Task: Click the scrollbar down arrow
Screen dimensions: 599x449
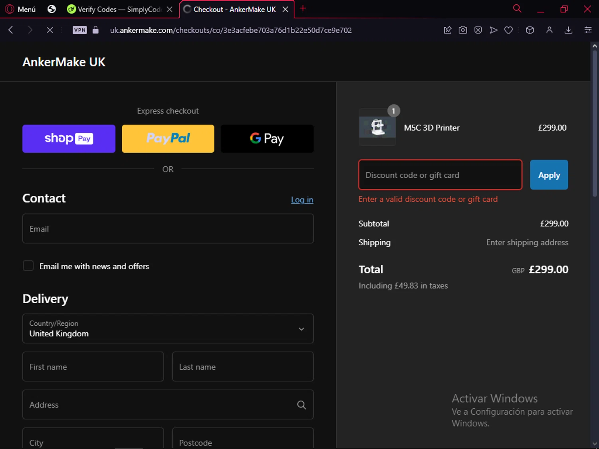Action: click(595, 444)
